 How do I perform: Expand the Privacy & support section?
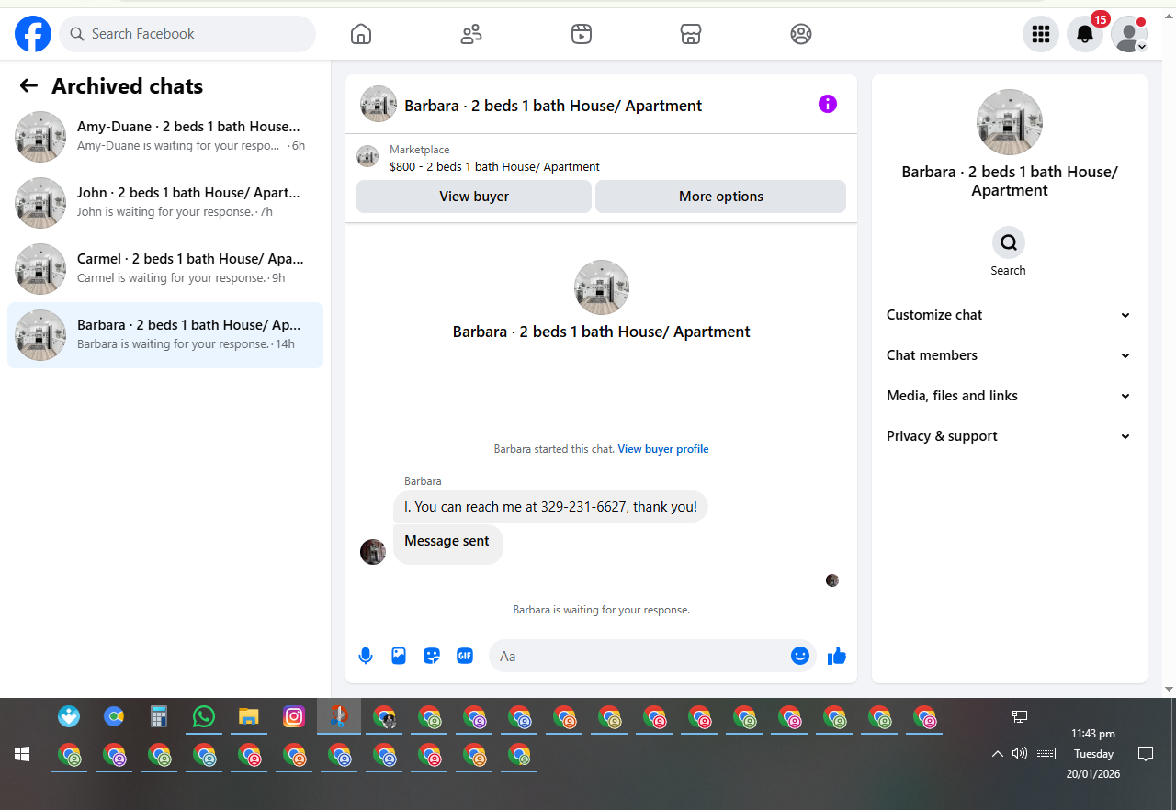tap(1009, 436)
